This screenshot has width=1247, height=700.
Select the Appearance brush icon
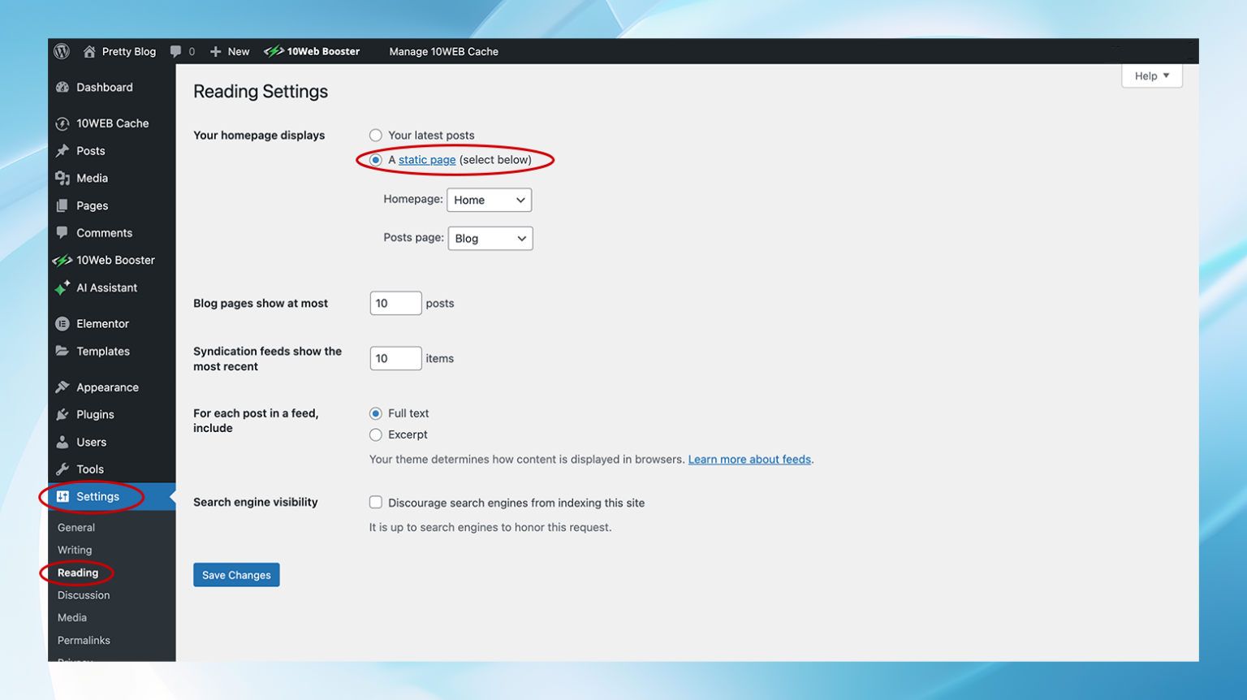63,387
